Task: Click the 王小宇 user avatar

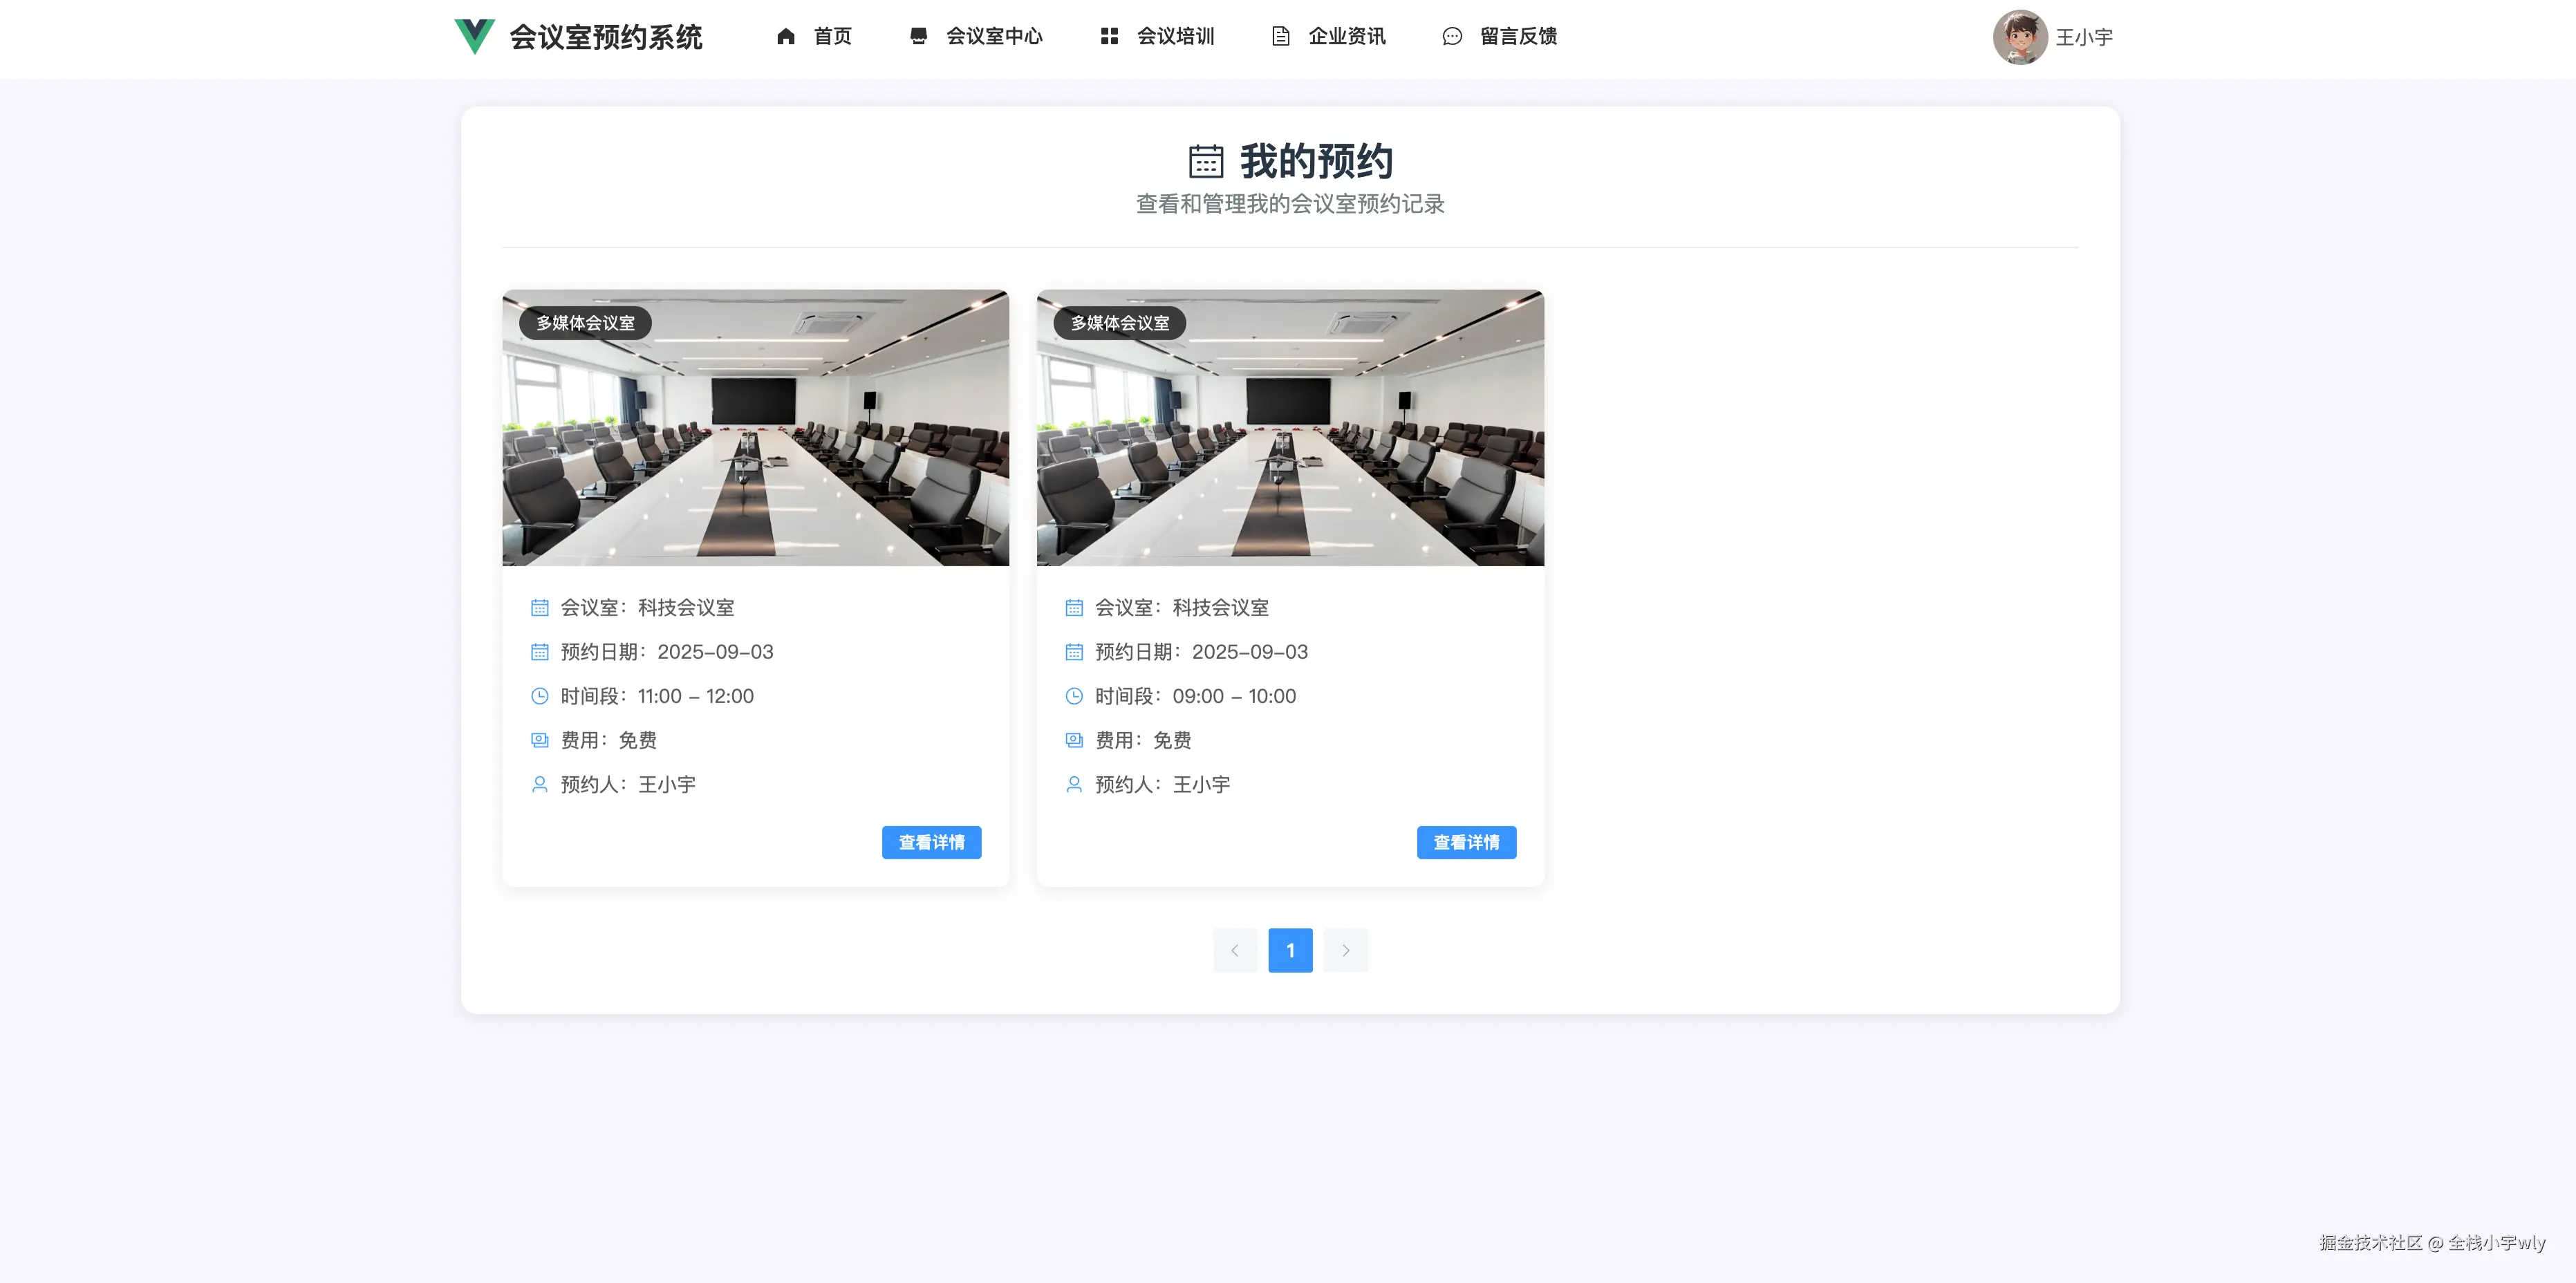Action: [2021, 37]
